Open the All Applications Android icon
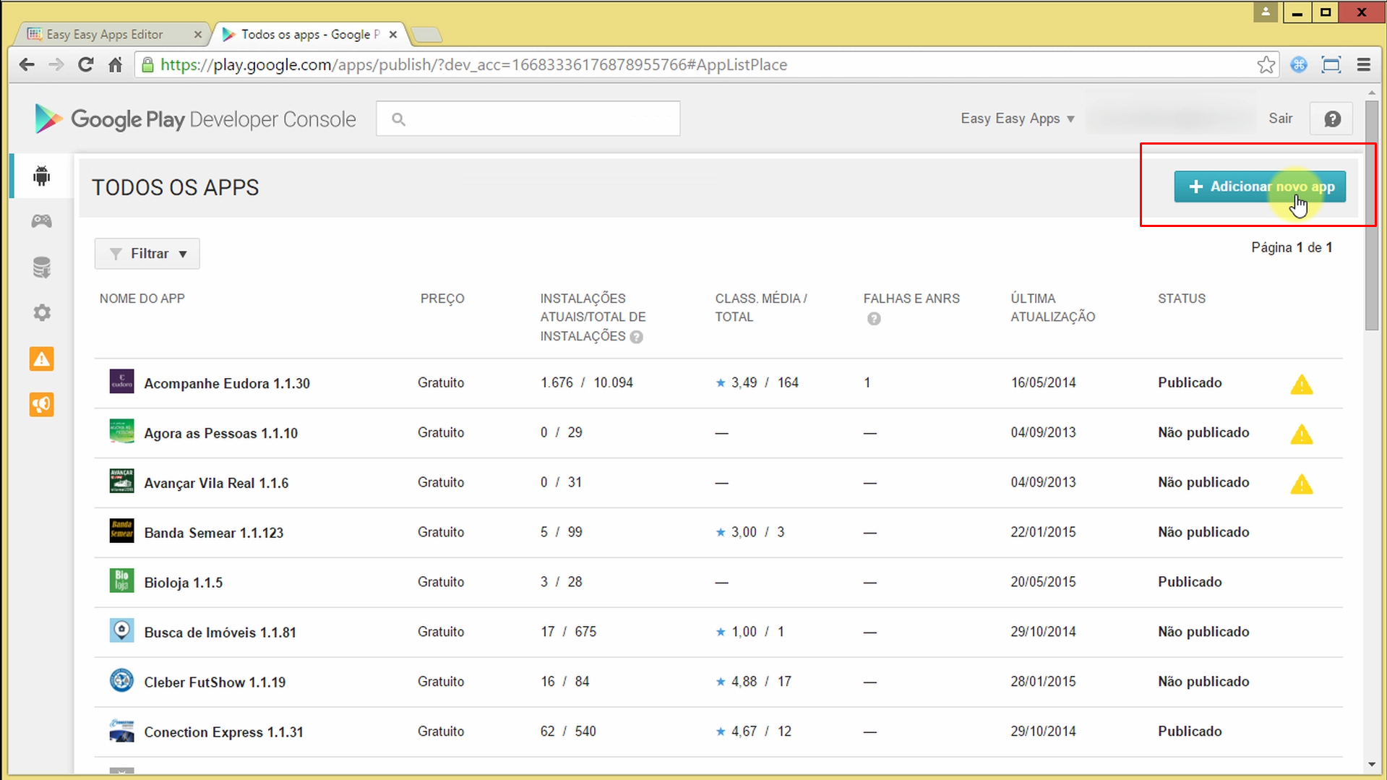Image resolution: width=1387 pixels, height=780 pixels. 42,176
